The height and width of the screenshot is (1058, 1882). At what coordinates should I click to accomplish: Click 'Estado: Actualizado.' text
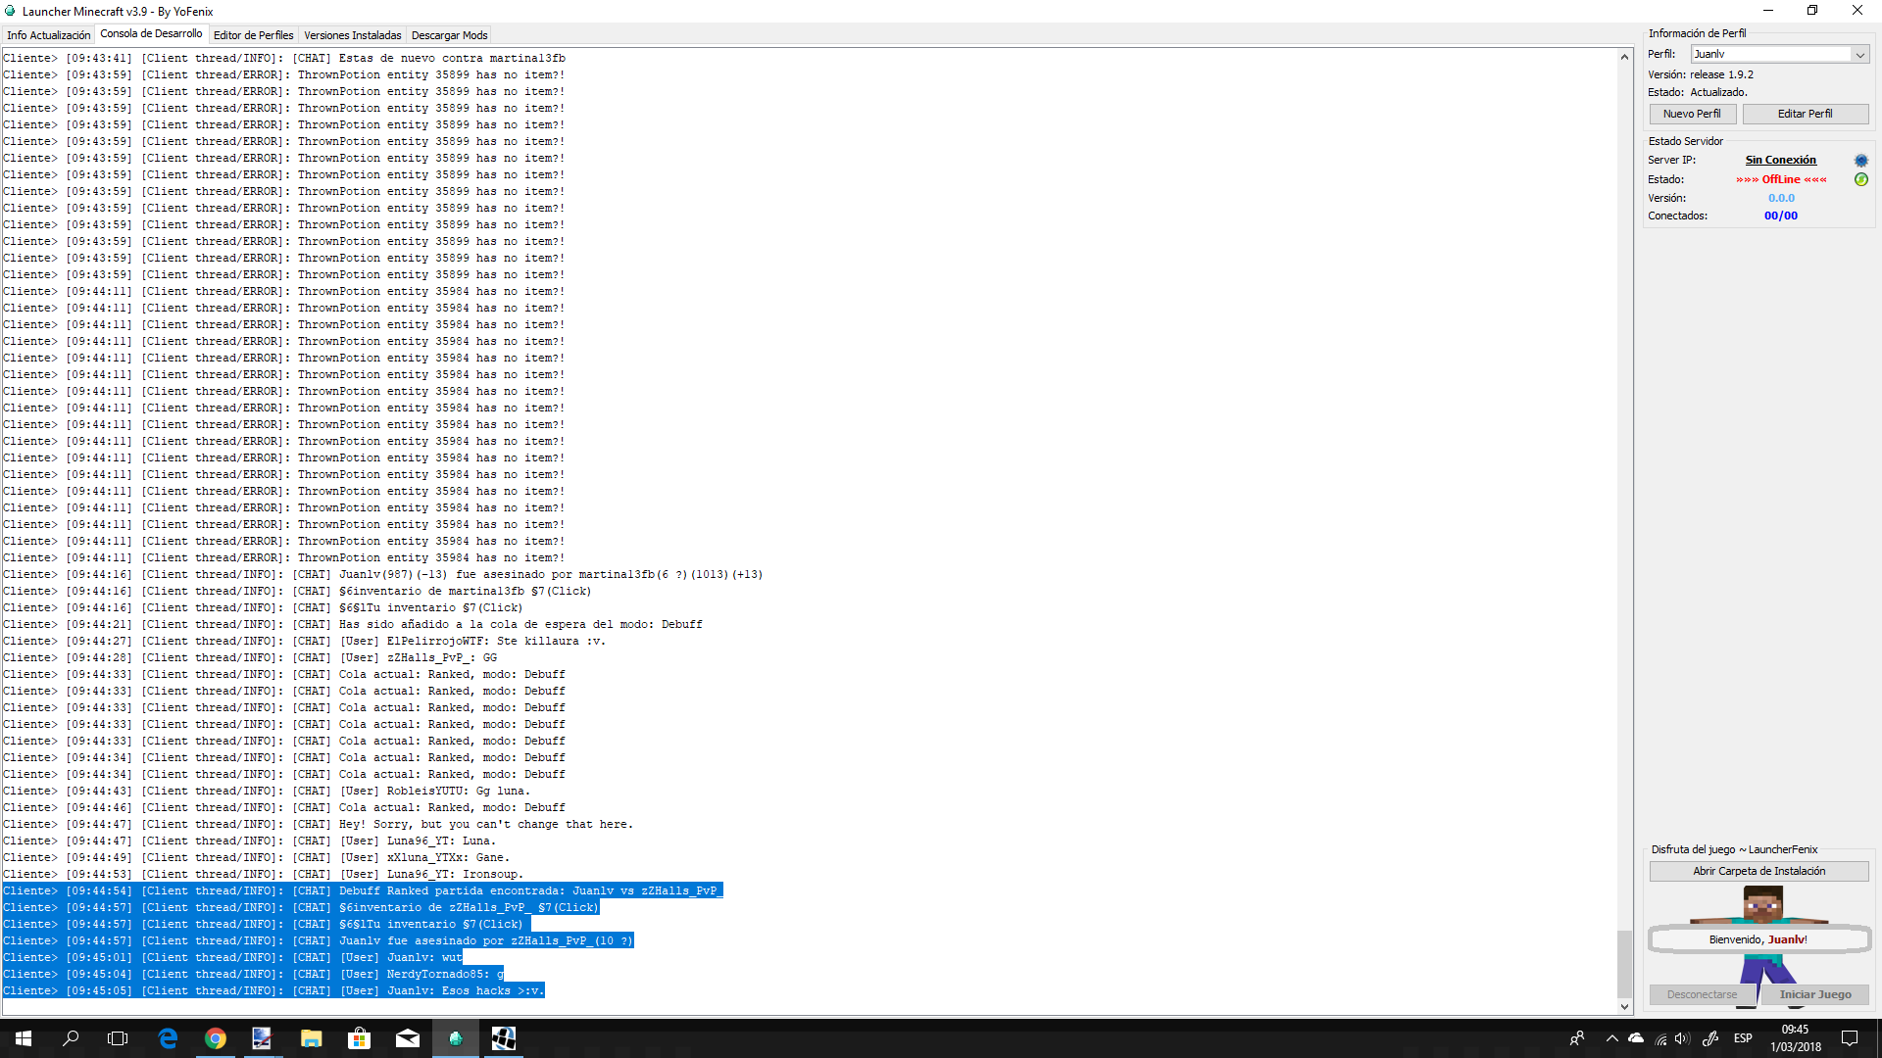coord(1698,93)
